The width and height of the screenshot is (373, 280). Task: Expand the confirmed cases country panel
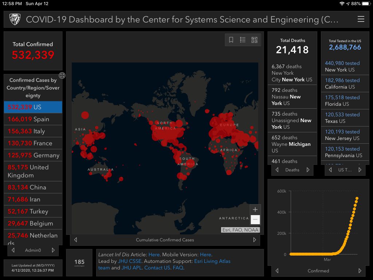(x=62, y=75)
